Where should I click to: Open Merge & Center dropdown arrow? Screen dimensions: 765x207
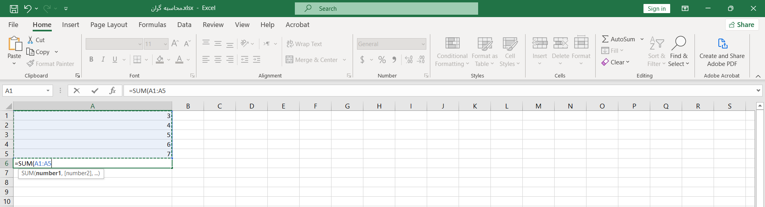click(x=344, y=60)
